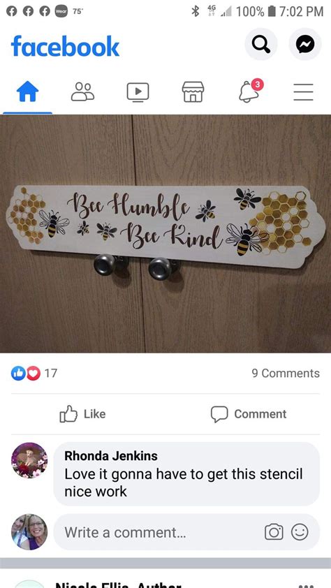The width and height of the screenshot is (331, 588).
Task: Open the emoji smiley picker
Action: click(300, 532)
